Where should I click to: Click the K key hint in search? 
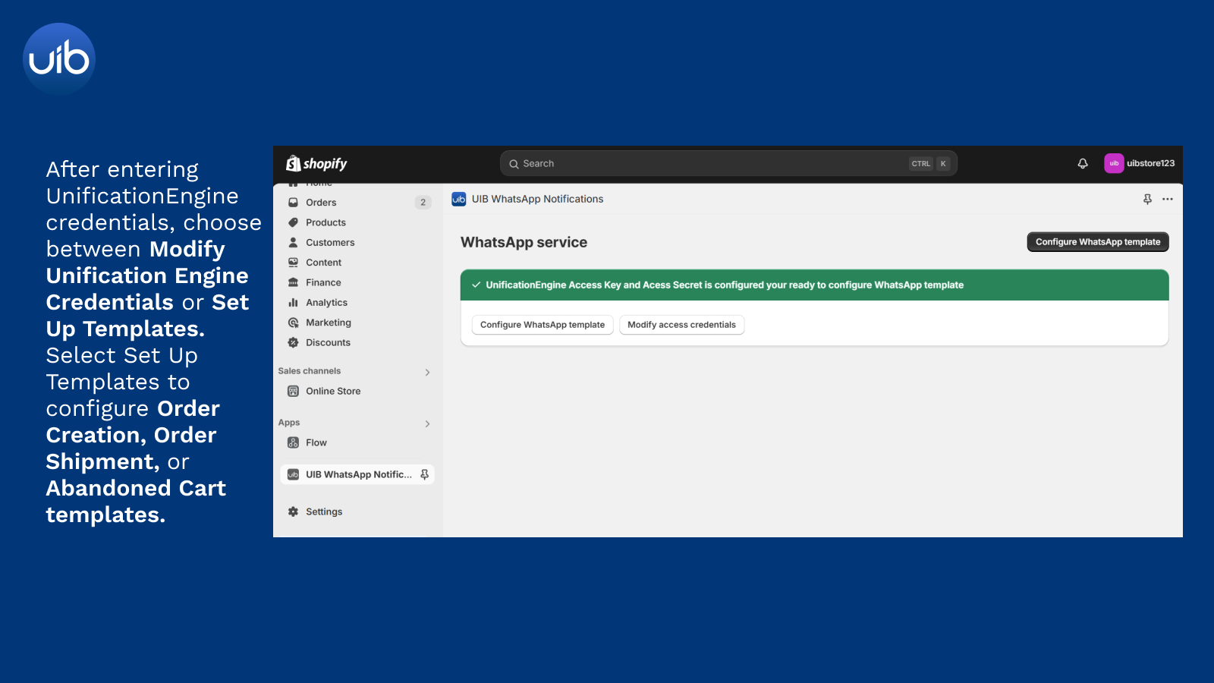(x=943, y=164)
